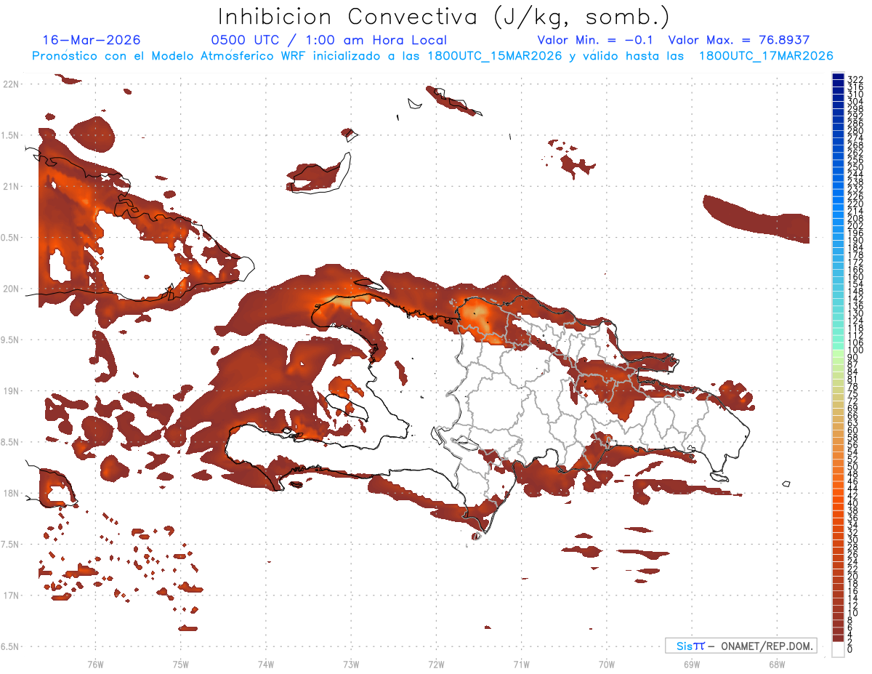Click the darkest blue 322 swatch on the color scale

(x=838, y=76)
